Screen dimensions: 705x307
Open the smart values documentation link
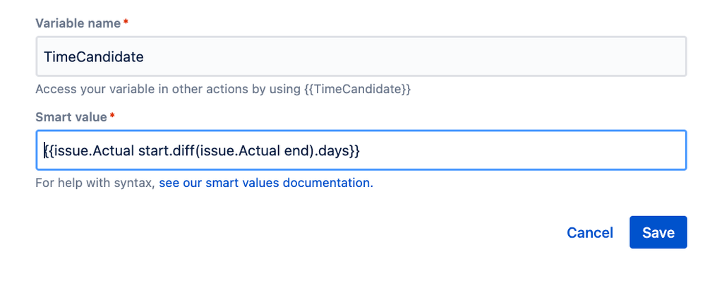(x=265, y=183)
